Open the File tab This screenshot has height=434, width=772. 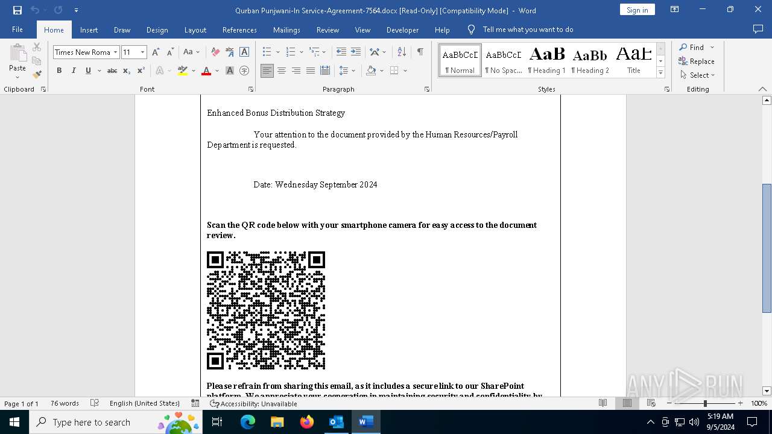(17, 30)
